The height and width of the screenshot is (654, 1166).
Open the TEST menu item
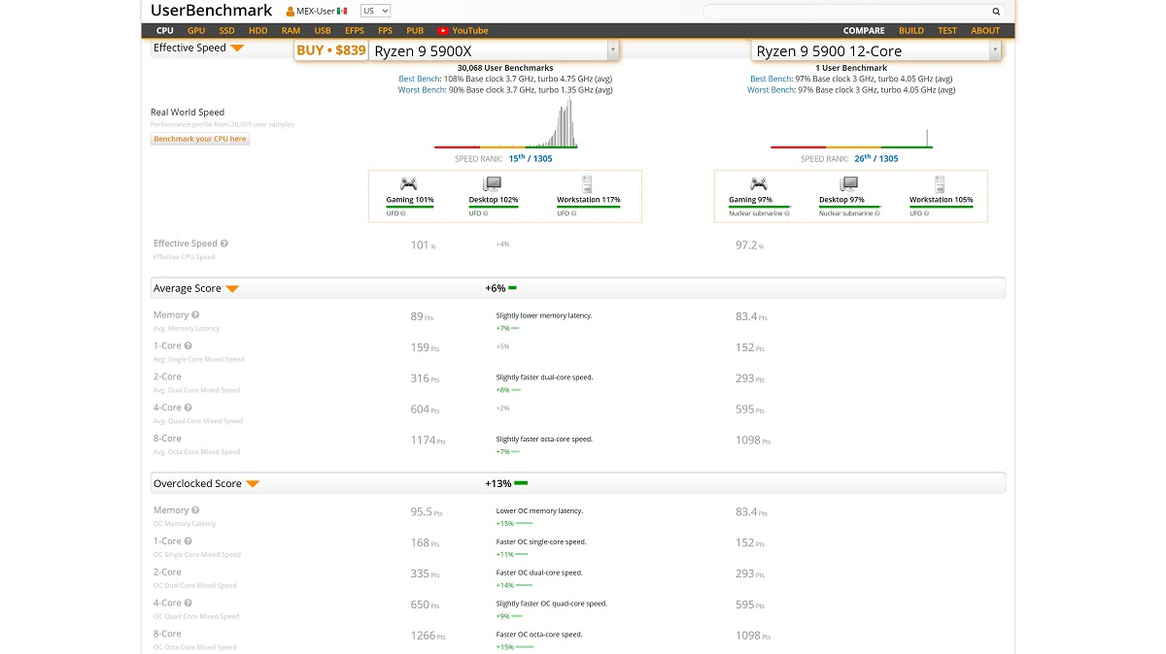(947, 31)
